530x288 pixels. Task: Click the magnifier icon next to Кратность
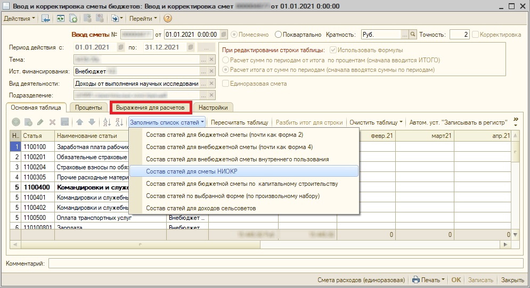(412, 35)
